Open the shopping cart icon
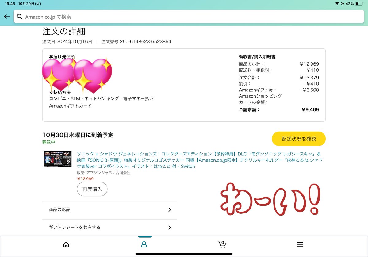The height and width of the screenshot is (257, 368). (x=222, y=244)
